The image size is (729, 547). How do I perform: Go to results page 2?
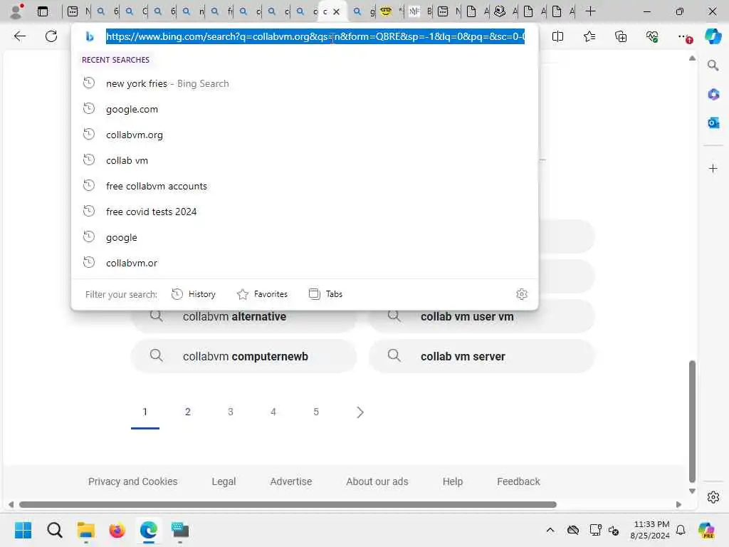[188, 412]
